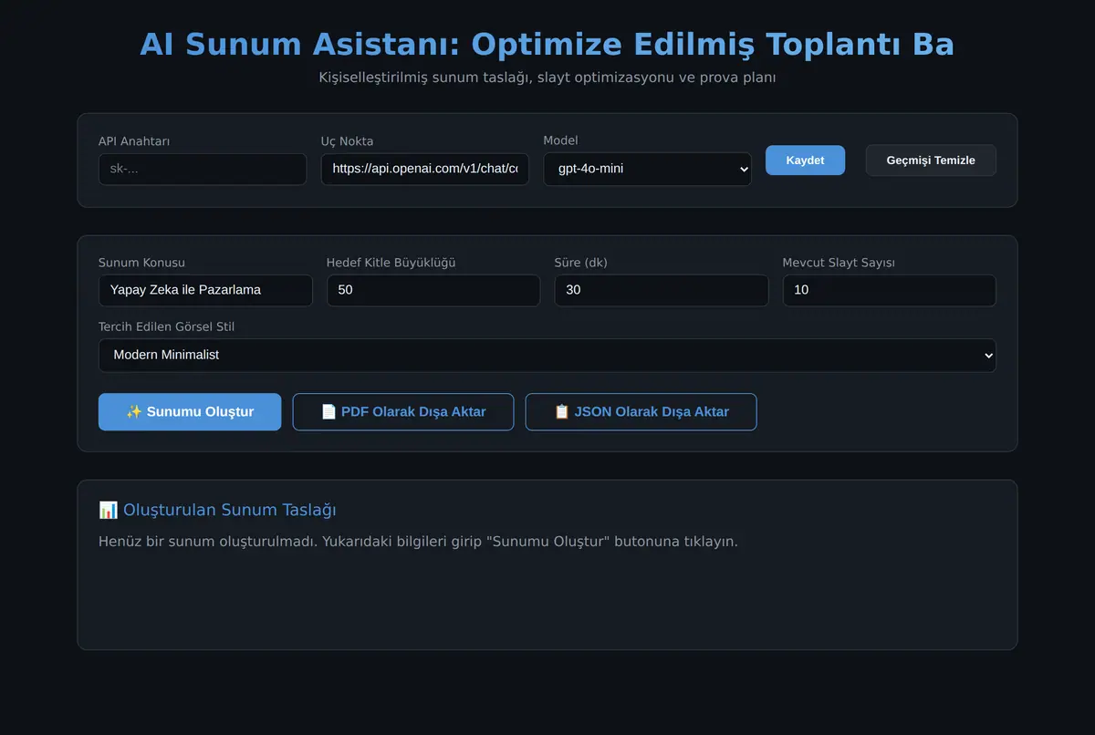Click the Uç Nokta label
The image size is (1095, 735).
347,141
